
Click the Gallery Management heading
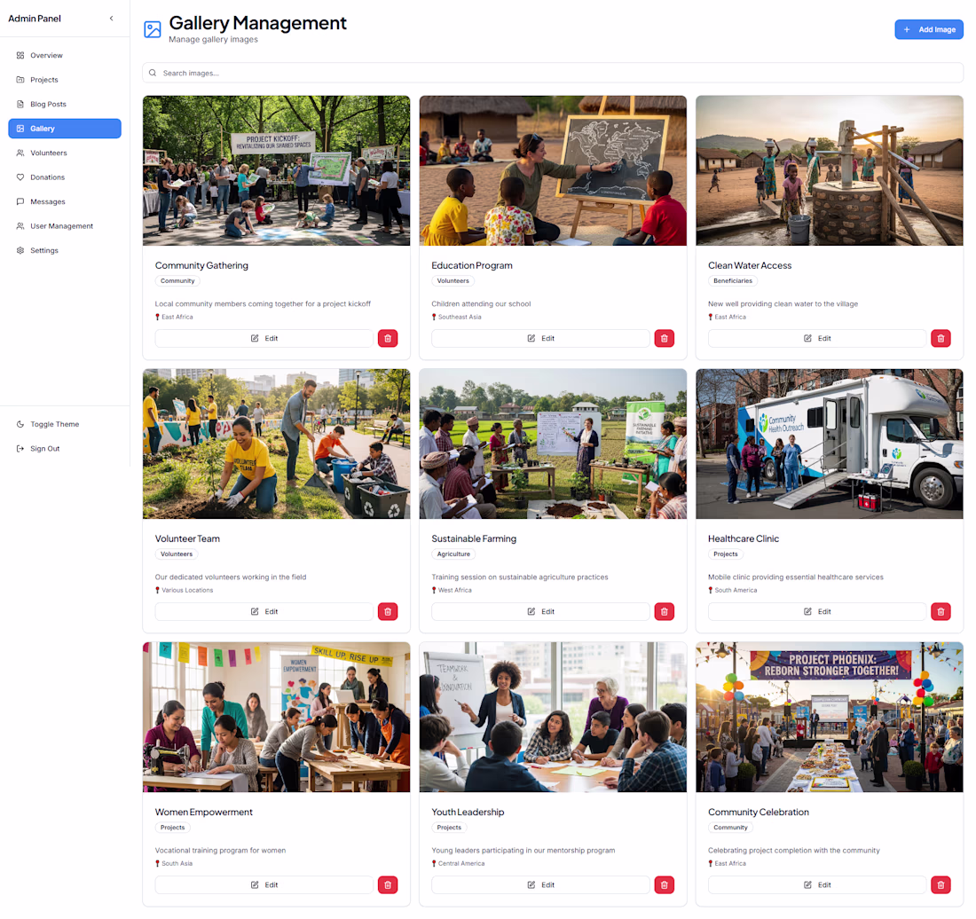pyautogui.click(x=257, y=23)
